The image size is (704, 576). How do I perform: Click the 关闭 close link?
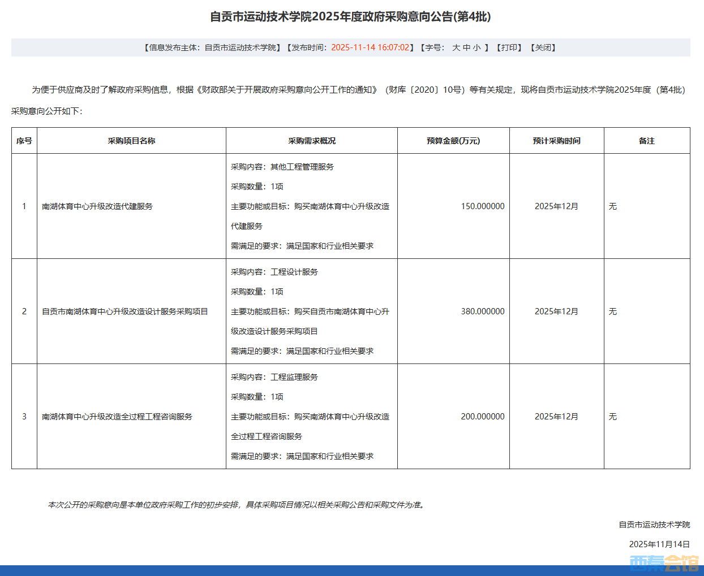click(543, 47)
